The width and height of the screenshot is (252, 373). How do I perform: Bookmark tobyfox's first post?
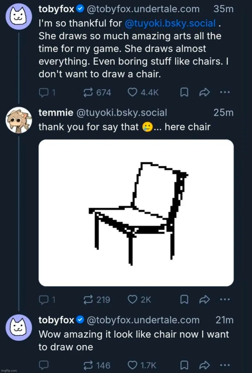pyautogui.click(x=184, y=93)
